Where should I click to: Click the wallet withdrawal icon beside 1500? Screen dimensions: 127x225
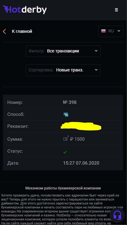66,139
